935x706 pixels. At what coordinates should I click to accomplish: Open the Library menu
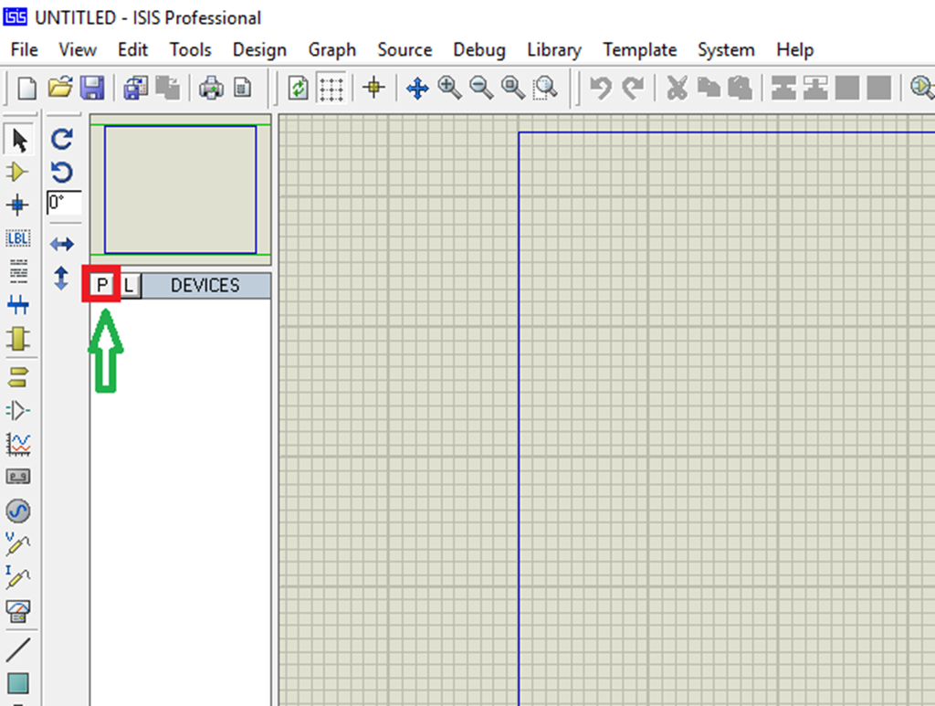point(553,50)
